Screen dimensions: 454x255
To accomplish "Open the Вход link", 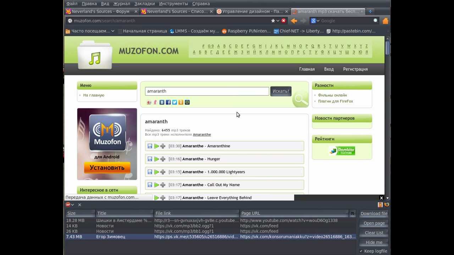I will (x=329, y=69).
